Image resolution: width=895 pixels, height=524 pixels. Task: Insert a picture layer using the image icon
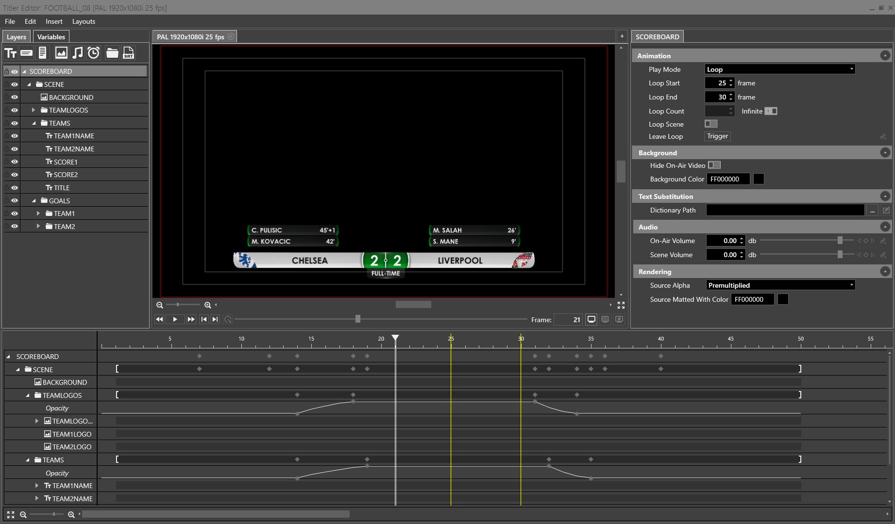(x=61, y=53)
